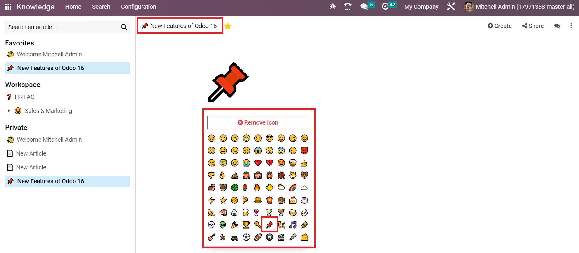
Task: Open the Mitchell Admin user menu
Action: pyautogui.click(x=519, y=7)
